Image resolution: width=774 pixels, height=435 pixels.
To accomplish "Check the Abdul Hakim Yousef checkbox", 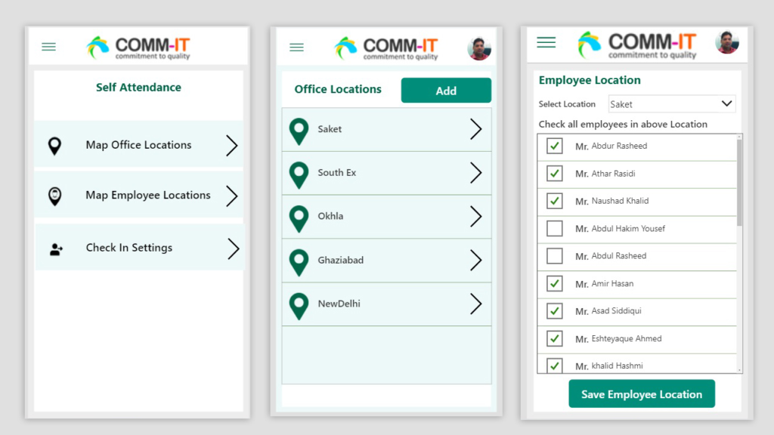I will click(555, 228).
